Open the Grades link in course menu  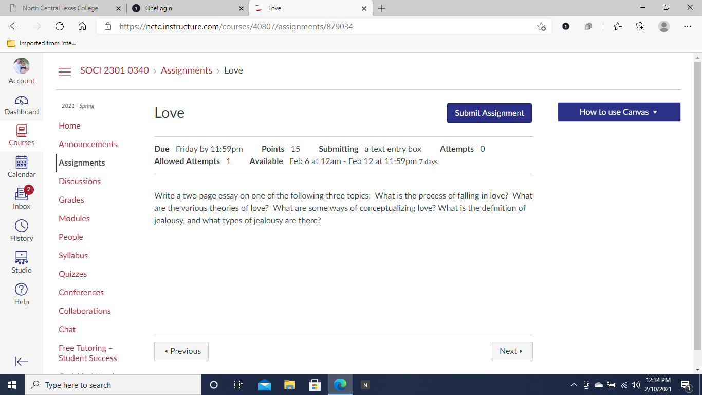[x=71, y=200]
